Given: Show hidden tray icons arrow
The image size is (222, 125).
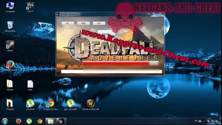Looking at the screenshot, I should [204, 121].
